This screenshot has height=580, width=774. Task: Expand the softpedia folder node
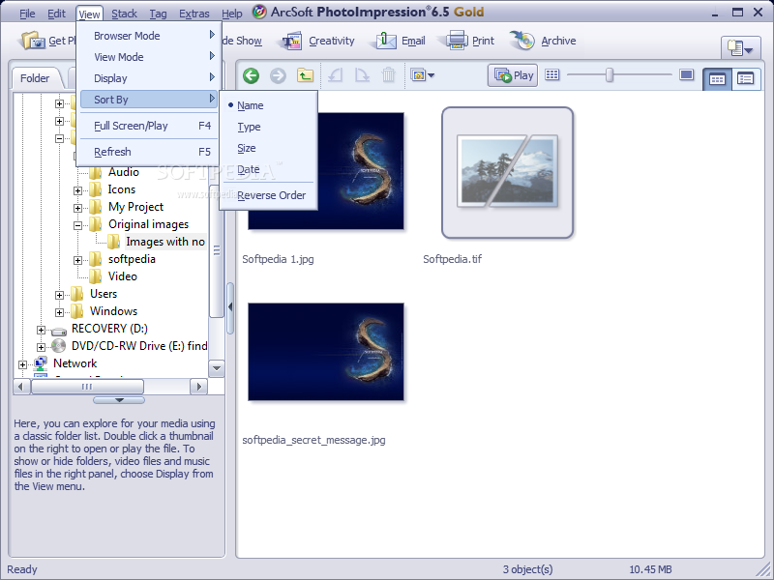pos(78,260)
